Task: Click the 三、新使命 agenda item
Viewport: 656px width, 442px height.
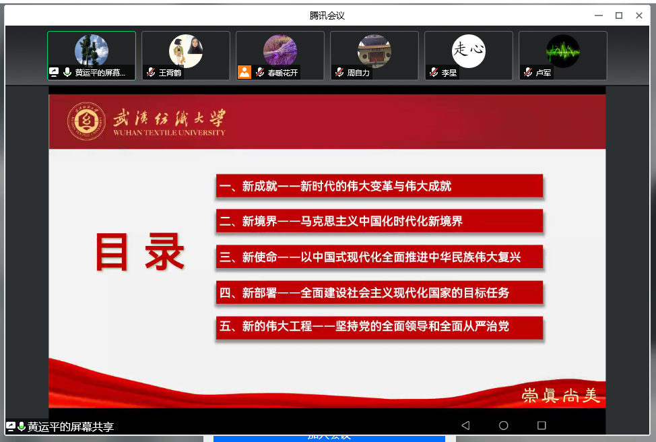Action: pyautogui.click(x=379, y=257)
